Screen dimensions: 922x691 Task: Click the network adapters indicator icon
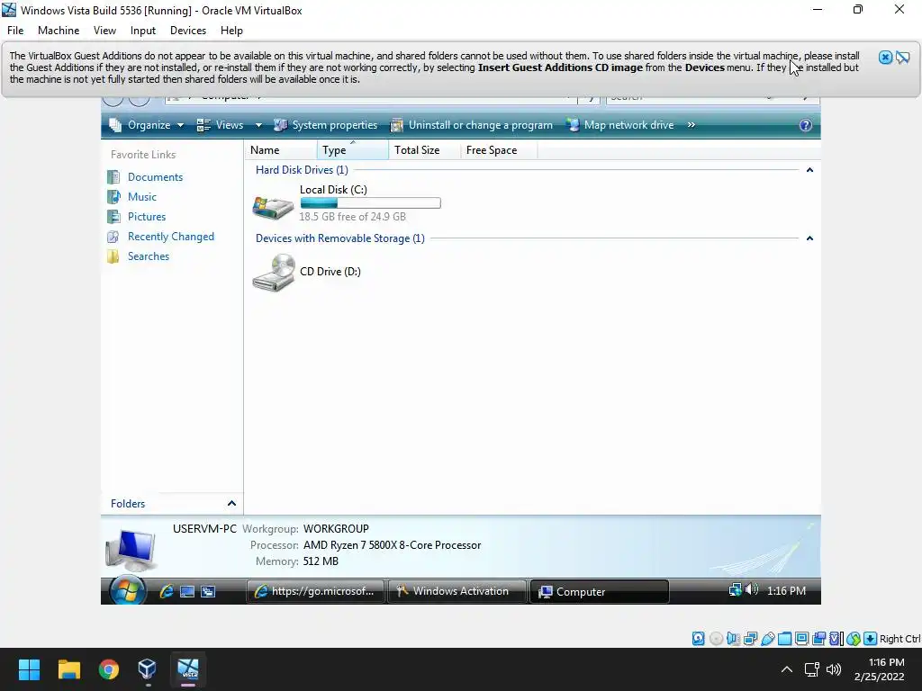tap(750, 639)
